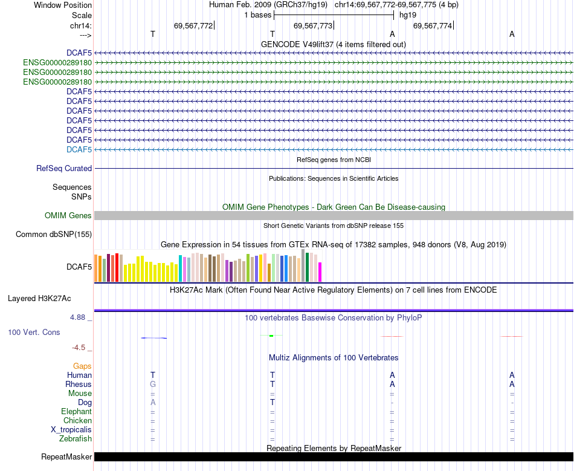Click the black RepeatMasker bar
574x471 pixels.
click(x=334, y=456)
